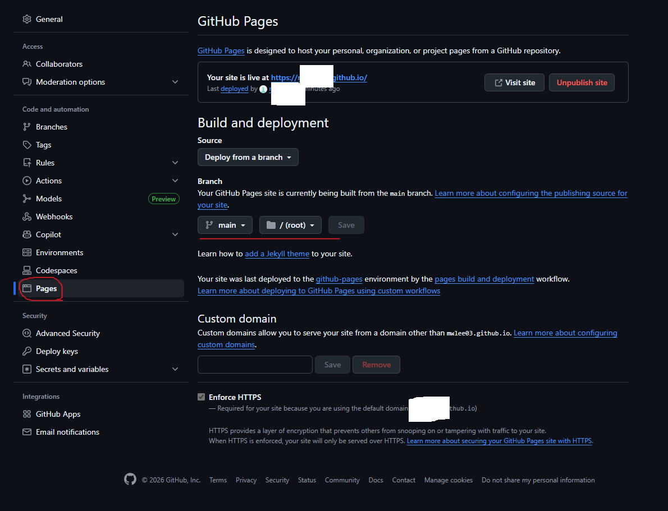The width and height of the screenshot is (668, 511).
Task: Click the Rules icon in sidebar
Action: pyautogui.click(x=27, y=163)
